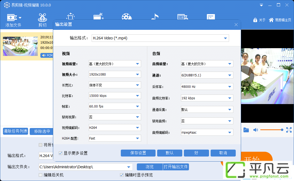Click the 打开输出文件 button

(176, 167)
